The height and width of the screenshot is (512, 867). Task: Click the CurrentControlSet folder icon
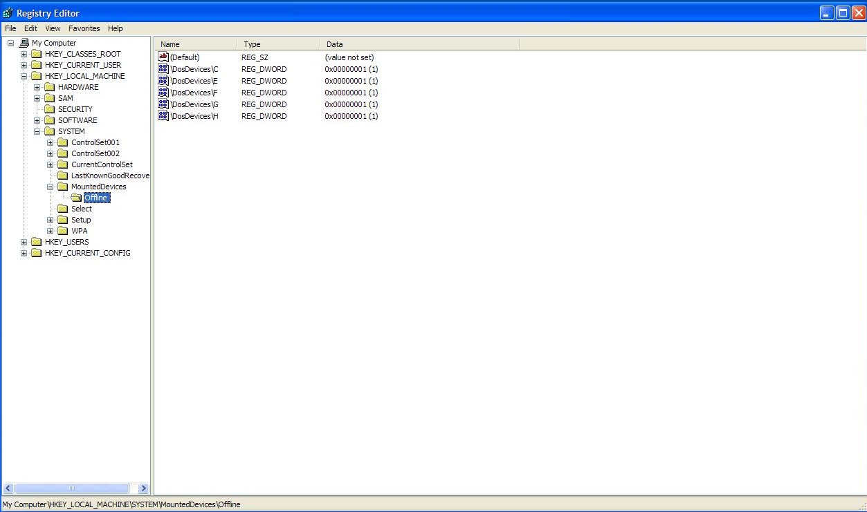click(62, 164)
